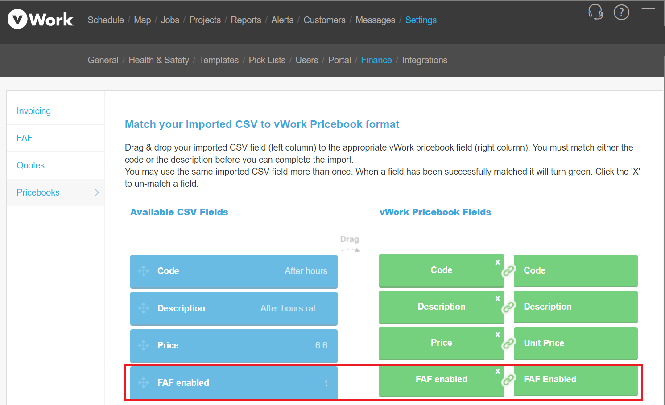Click the matched Description green block
The image size is (665, 405).
tap(441, 307)
